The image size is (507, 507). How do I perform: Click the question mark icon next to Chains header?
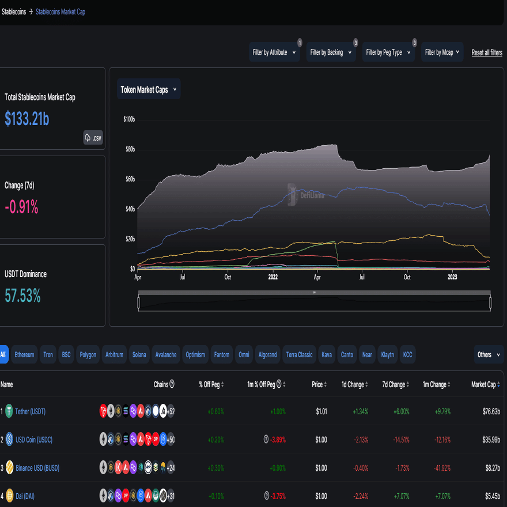pyautogui.click(x=171, y=384)
